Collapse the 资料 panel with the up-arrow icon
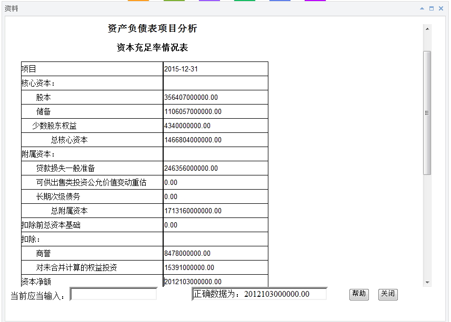This screenshot has width=451, height=322. [422, 8]
